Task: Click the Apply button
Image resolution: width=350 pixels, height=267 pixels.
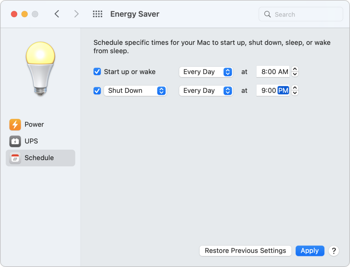Action: coord(310,251)
